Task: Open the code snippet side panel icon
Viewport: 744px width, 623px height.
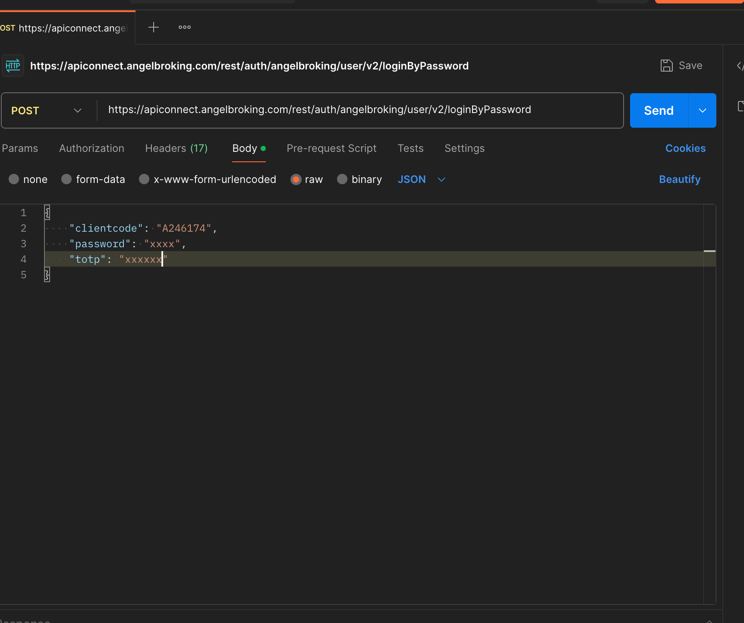Action: tap(740, 66)
